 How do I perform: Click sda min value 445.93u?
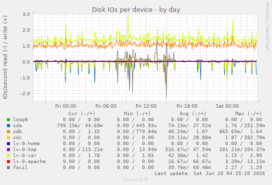point(146,126)
